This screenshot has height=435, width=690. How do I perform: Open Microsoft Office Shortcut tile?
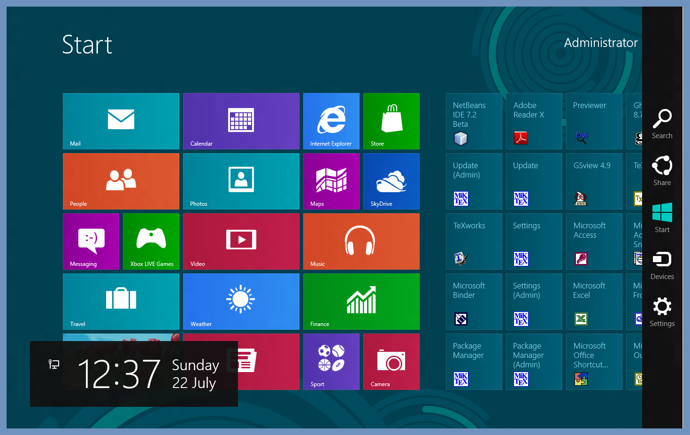[x=594, y=362]
